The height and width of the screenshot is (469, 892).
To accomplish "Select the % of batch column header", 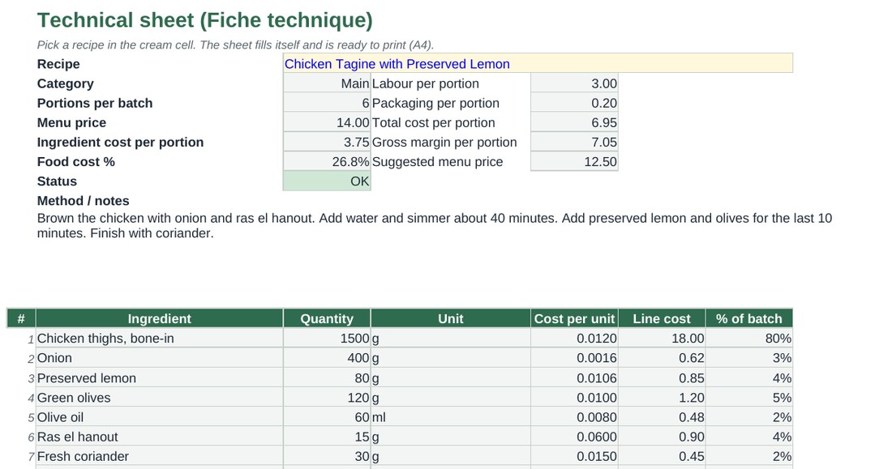I will pos(748,318).
